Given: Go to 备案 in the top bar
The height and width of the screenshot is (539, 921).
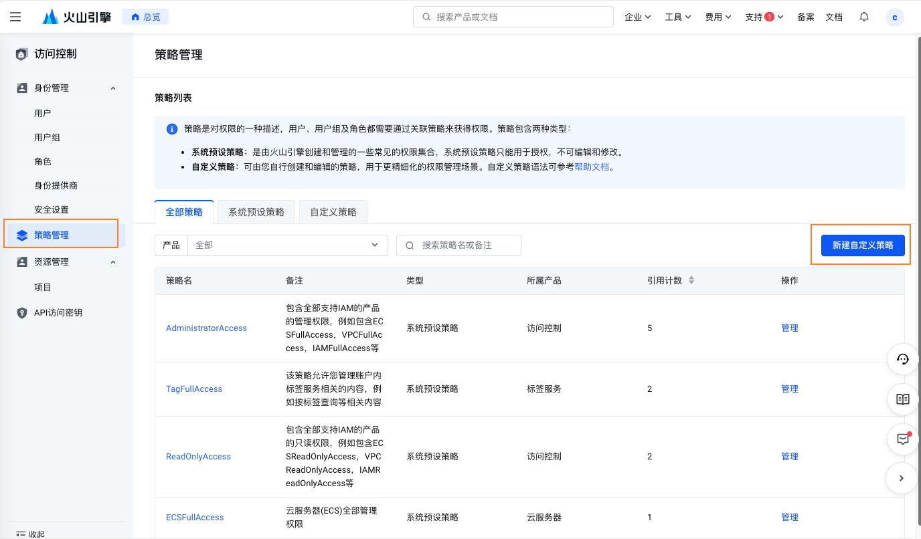Looking at the screenshot, I should 806,17.
